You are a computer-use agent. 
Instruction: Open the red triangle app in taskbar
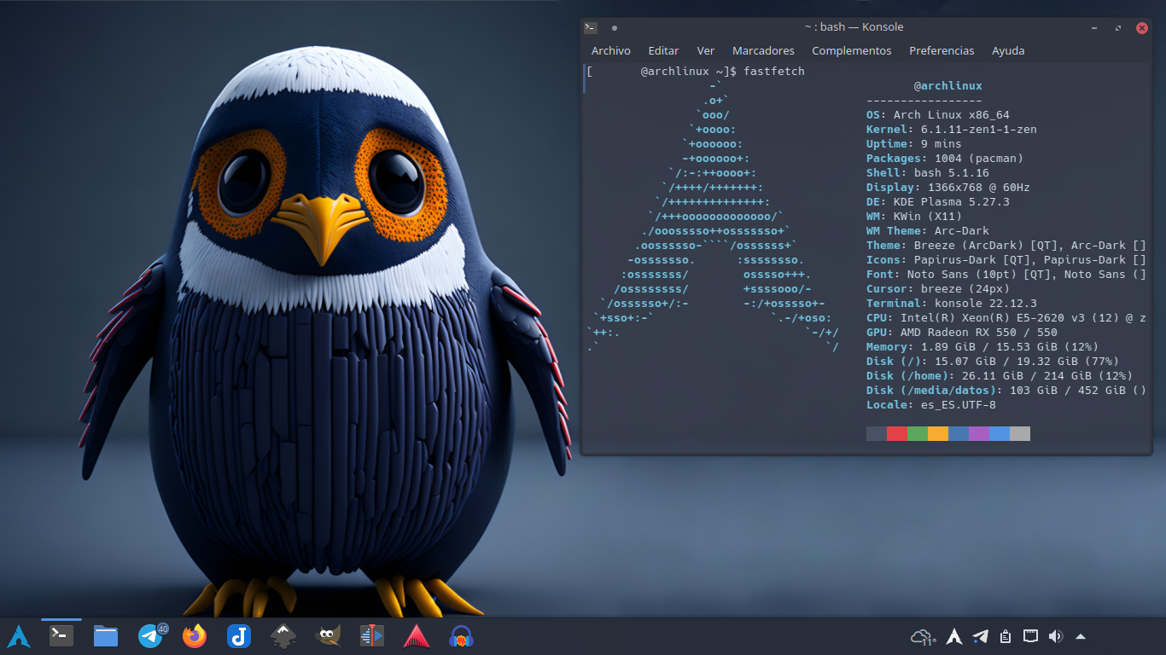click(417, 636)
